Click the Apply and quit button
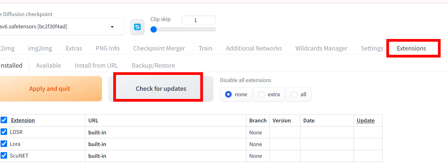448x163 pixels. coord(50,89)
